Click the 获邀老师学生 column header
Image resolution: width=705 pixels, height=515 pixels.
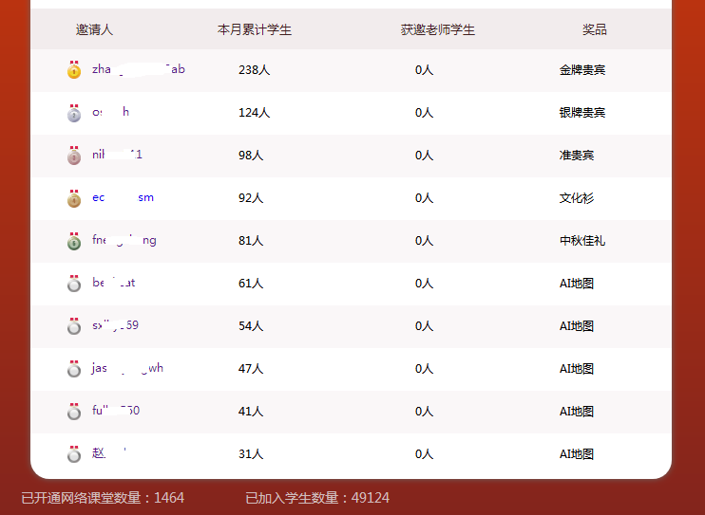click(x=438, y=29)
